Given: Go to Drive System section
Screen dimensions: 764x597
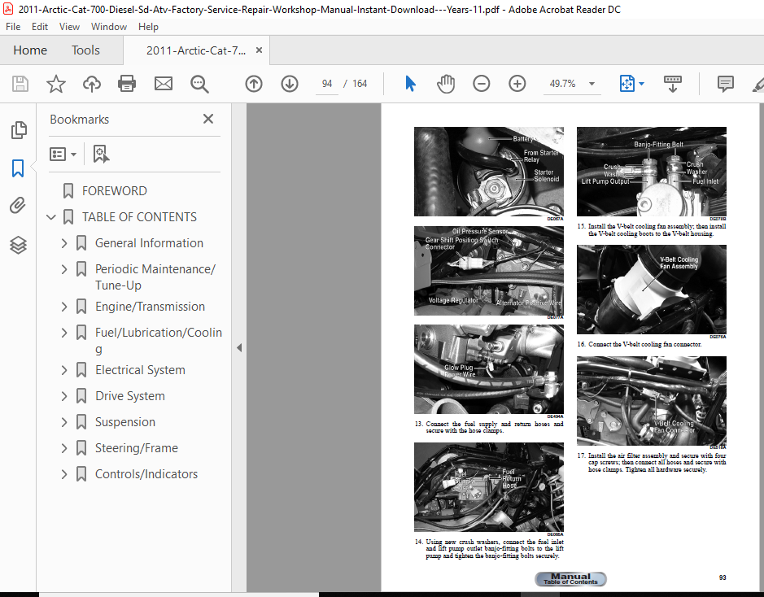Looking at the screenshot, I should coord(130,396).
